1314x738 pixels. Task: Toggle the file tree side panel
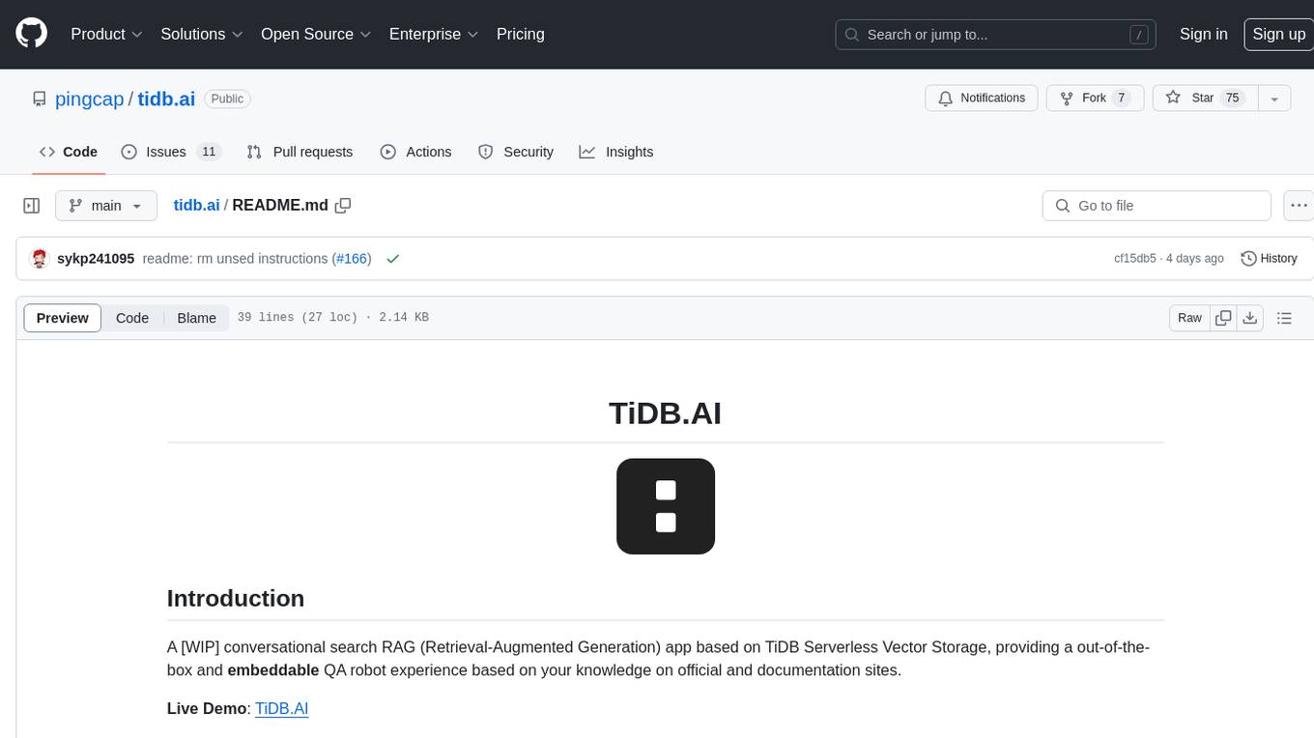pyautogui.click(x=32, y=206)
